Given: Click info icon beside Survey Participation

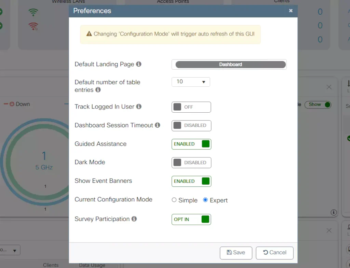Looking at the screenshot, I should (x=134, y=219).
